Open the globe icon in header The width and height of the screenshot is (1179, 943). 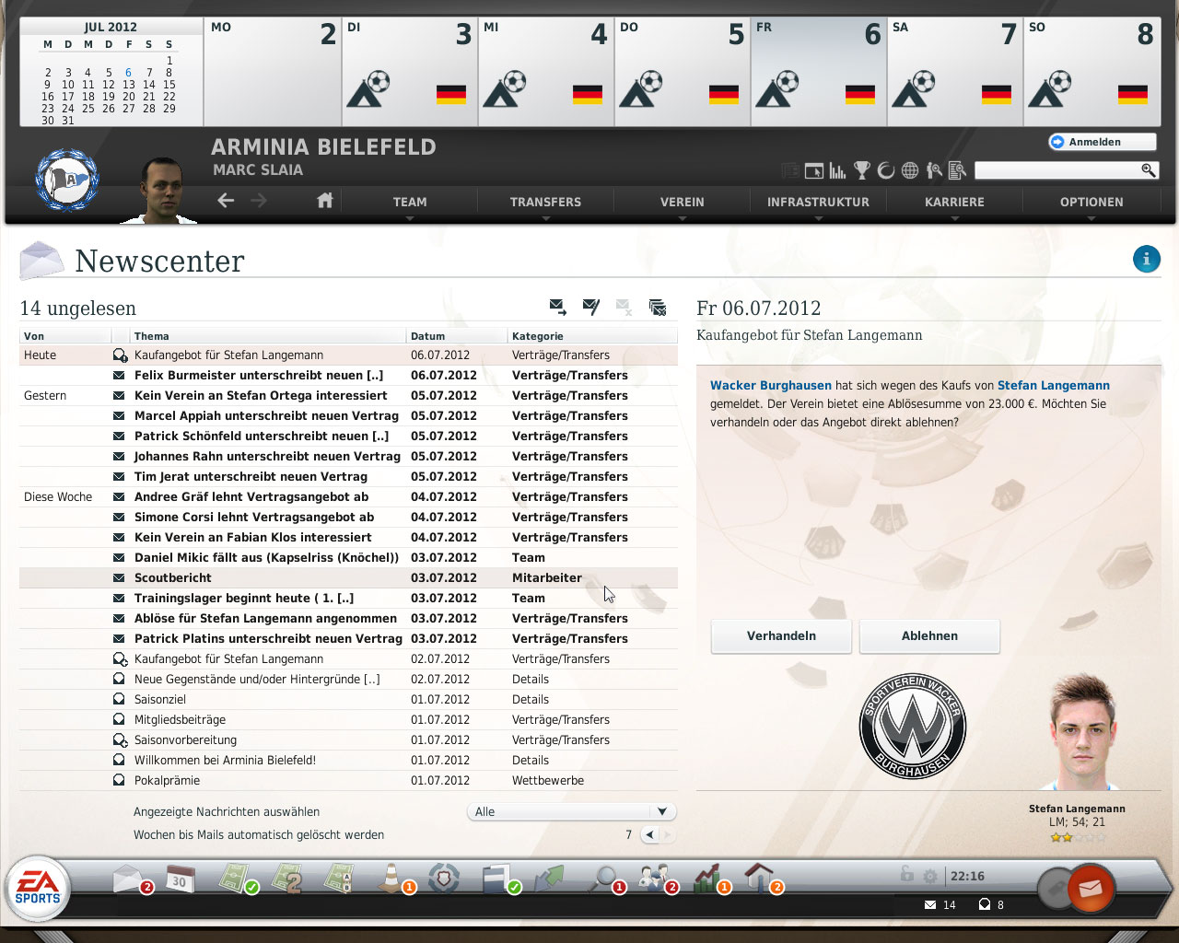(x=910, y=170)
